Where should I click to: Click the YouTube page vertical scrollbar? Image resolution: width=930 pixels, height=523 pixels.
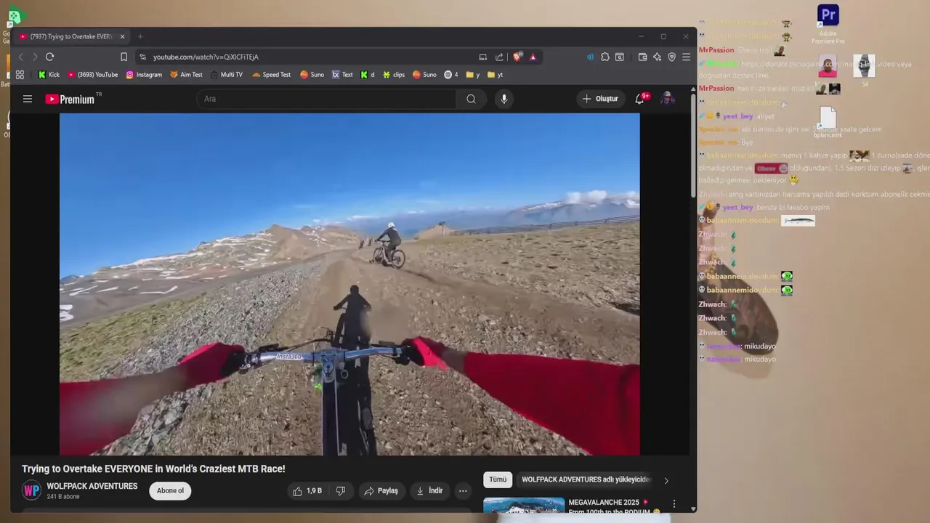click(x=693, y=145)
